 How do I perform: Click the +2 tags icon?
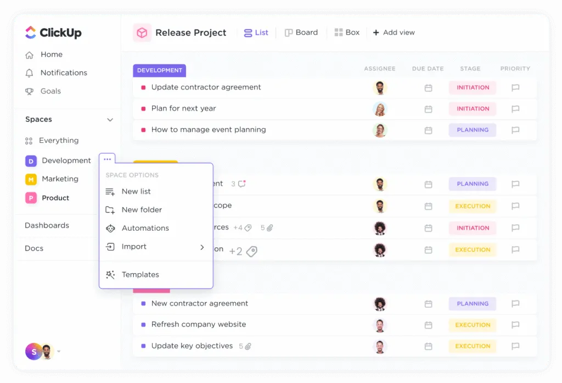coord(252,251)
